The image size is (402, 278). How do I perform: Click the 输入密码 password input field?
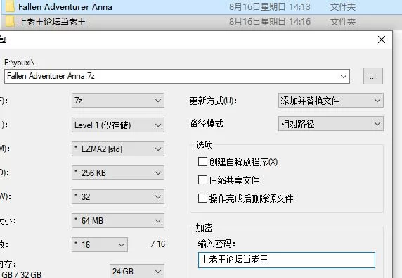(286, 260)
